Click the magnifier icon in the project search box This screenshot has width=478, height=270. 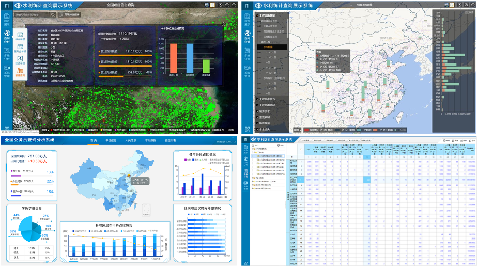(x=53, y=15)
